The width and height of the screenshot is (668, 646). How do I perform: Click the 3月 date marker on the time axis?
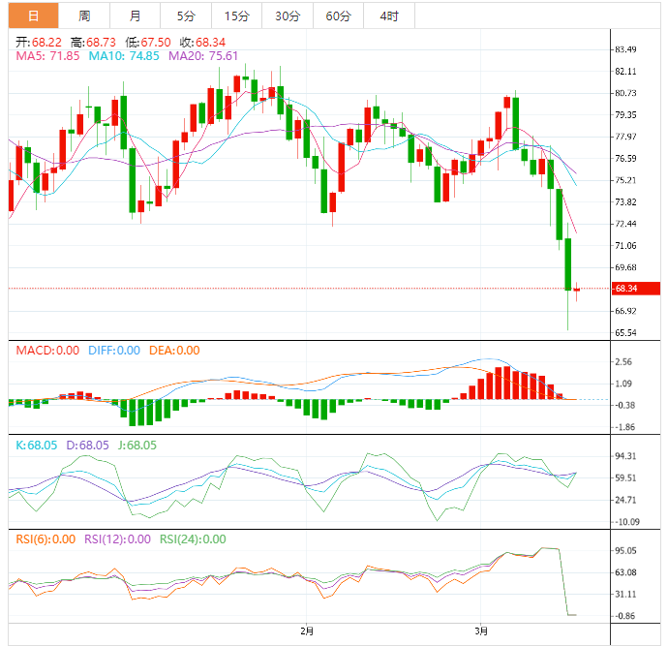tap(482, 631)
